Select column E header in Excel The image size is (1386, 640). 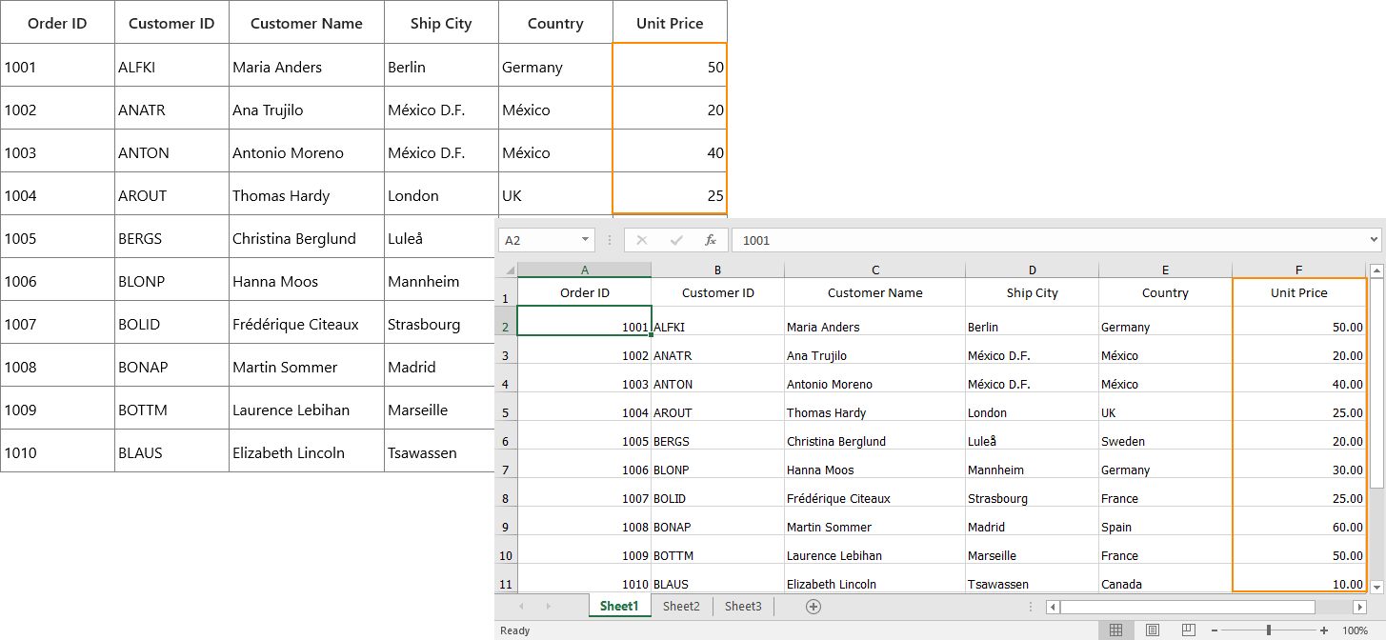pyautogui.click(x=1165, y=270)
